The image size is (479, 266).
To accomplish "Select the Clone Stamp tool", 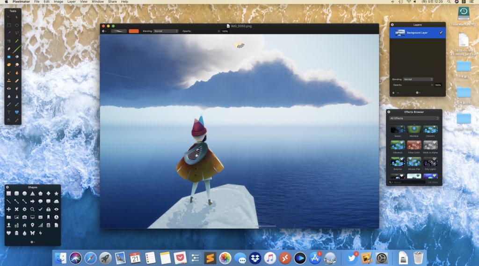I will pos(9,80).
